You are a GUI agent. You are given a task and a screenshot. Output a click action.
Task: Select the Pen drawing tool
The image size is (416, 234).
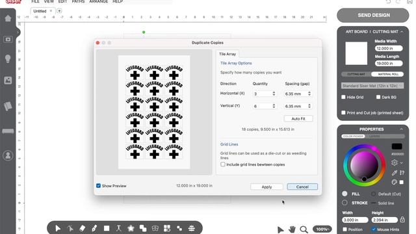(x=94, y=228)
